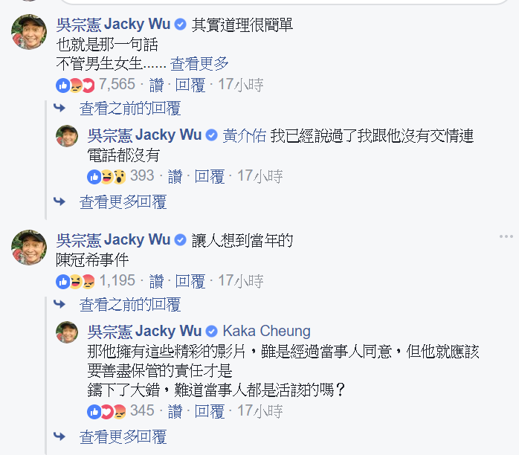Expand 查看更多回覆 at the bottom of the thread

123,437
